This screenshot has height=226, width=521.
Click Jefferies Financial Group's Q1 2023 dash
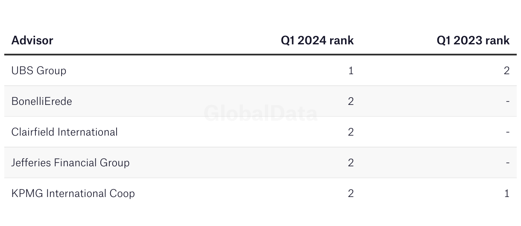click(x=508, y=163)
